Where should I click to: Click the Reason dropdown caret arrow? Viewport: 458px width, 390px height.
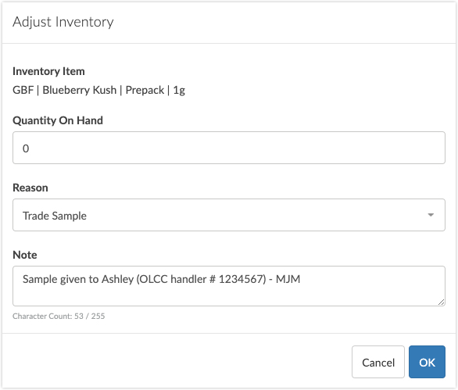point(431,215)
